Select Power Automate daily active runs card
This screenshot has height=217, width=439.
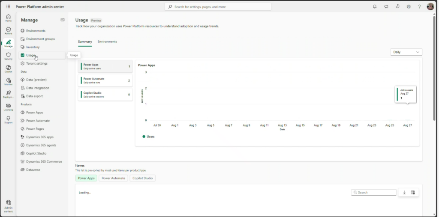[x=105, y=80]
